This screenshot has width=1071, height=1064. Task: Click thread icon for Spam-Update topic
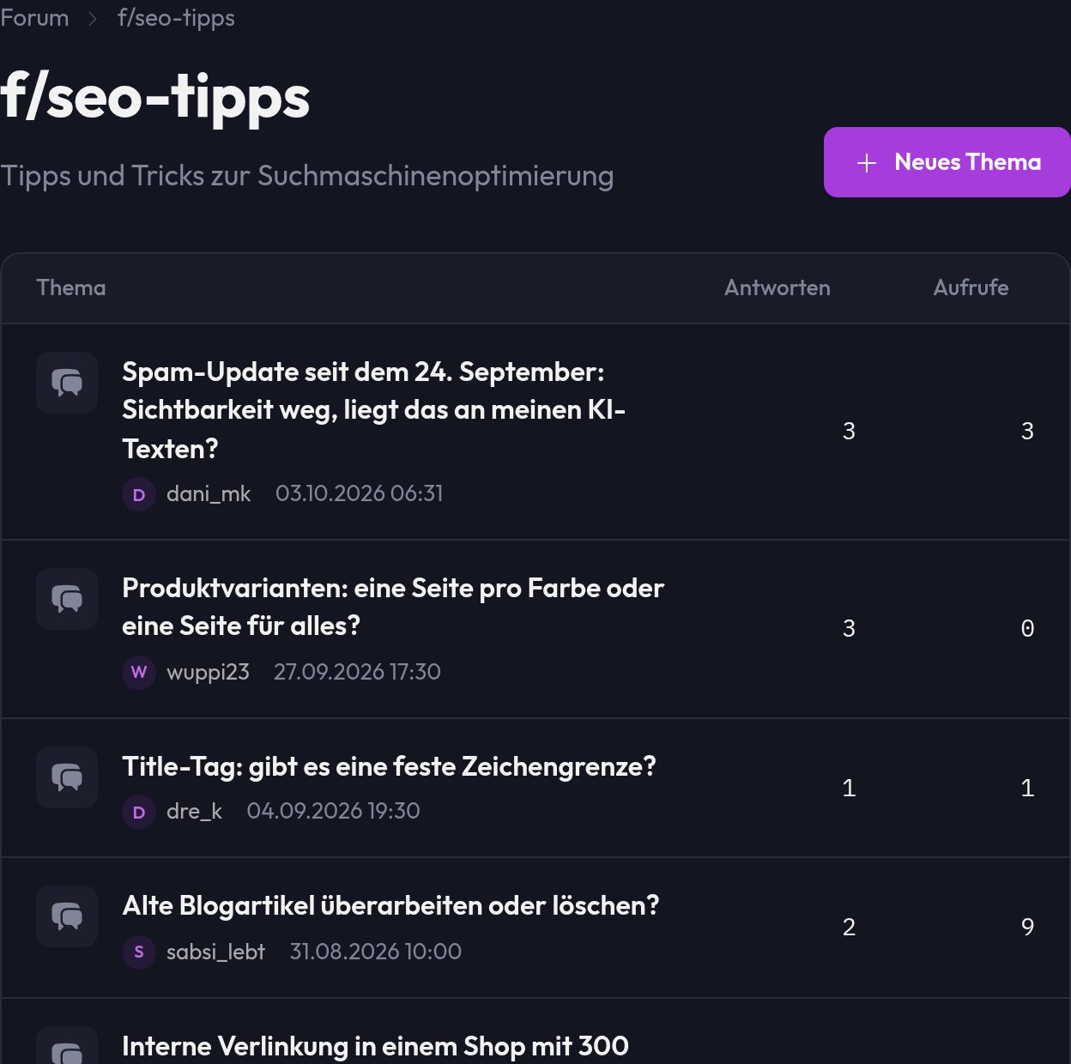[x=67, y=383]
